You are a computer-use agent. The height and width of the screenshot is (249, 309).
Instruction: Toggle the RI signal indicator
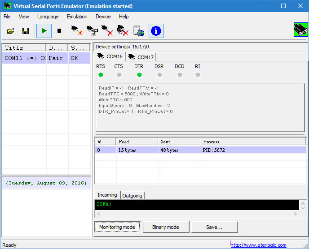point(198,75)
